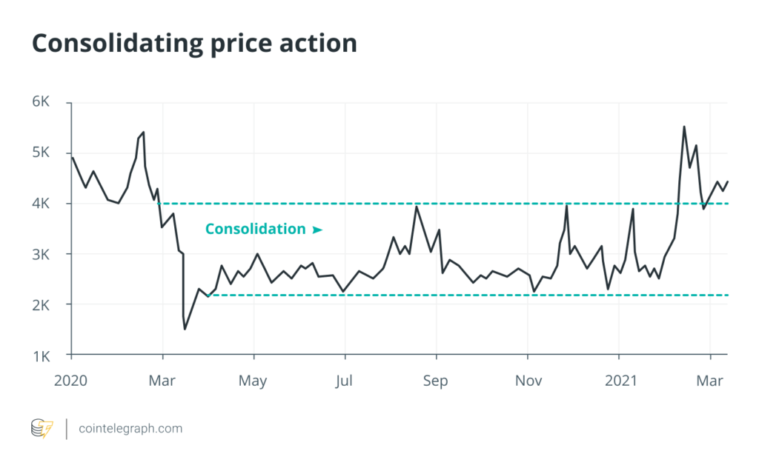Click the price peak above 5K in 2021
Image resolution: width=759 pixels, height=471 pixels.
click(x=683, y=127)
